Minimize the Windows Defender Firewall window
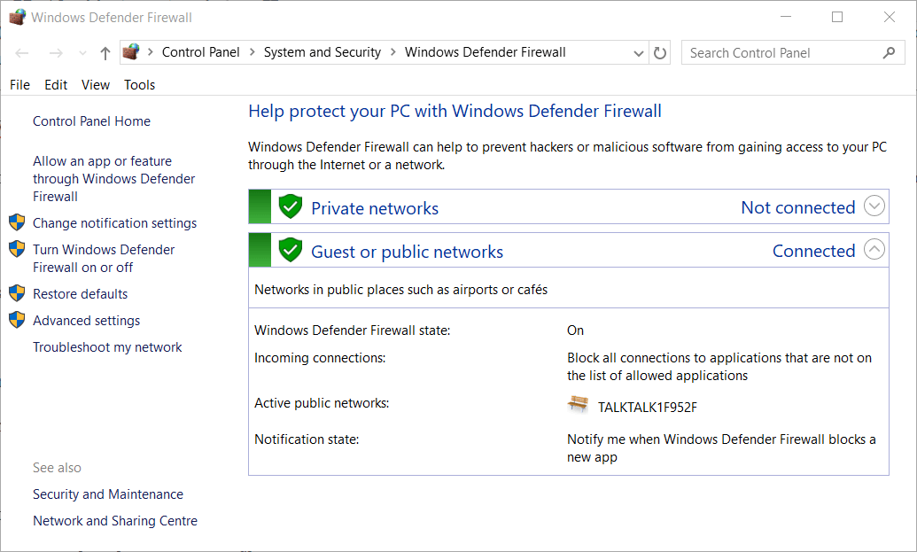The height and width of the screenshot is (552, 917). 785,17
